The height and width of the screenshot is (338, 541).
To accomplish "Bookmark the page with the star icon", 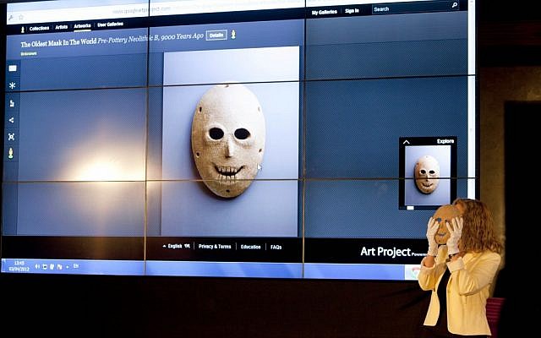I will click(x=20, y=17).
